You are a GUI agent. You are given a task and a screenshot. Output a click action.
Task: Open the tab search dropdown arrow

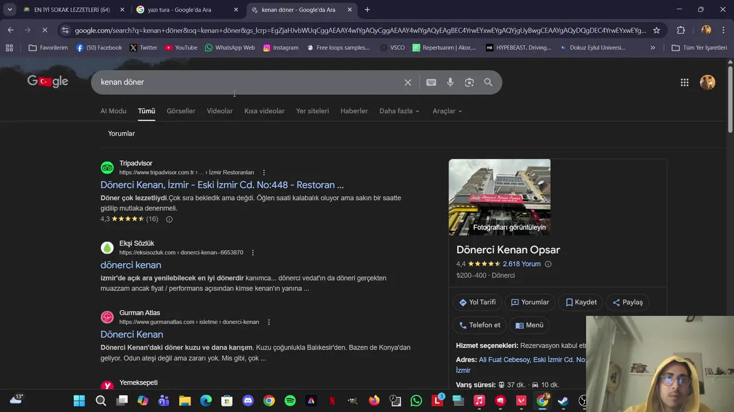pyautogui.click(x=10, y=10)
